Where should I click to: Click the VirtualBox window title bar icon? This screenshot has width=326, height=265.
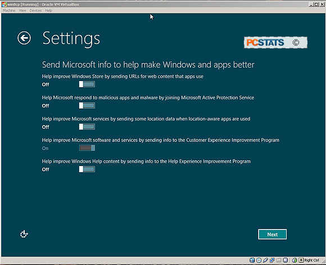pyautogui.click(x=4, y=4)
